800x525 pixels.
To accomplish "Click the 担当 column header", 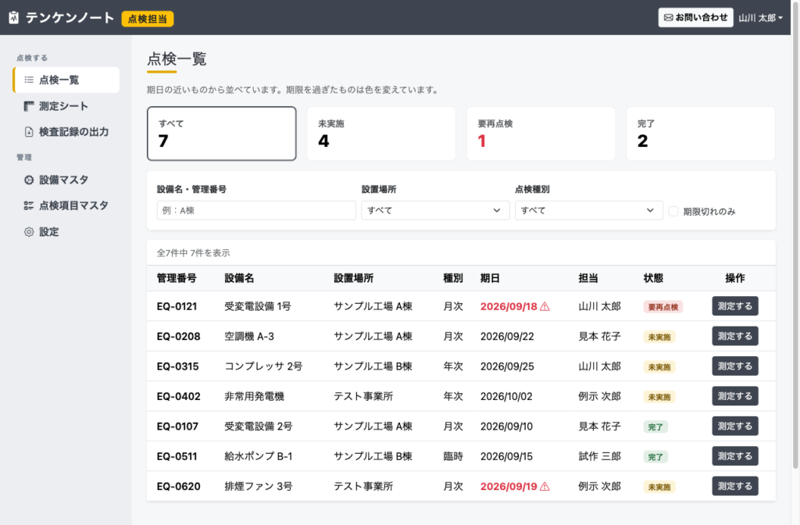I will pyautogui.click(x=587, y=278).
